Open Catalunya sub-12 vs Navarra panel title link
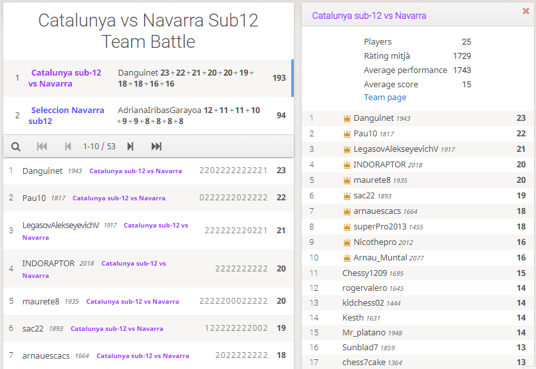This screenshot has width=536, height=369. tap(369, 16)
